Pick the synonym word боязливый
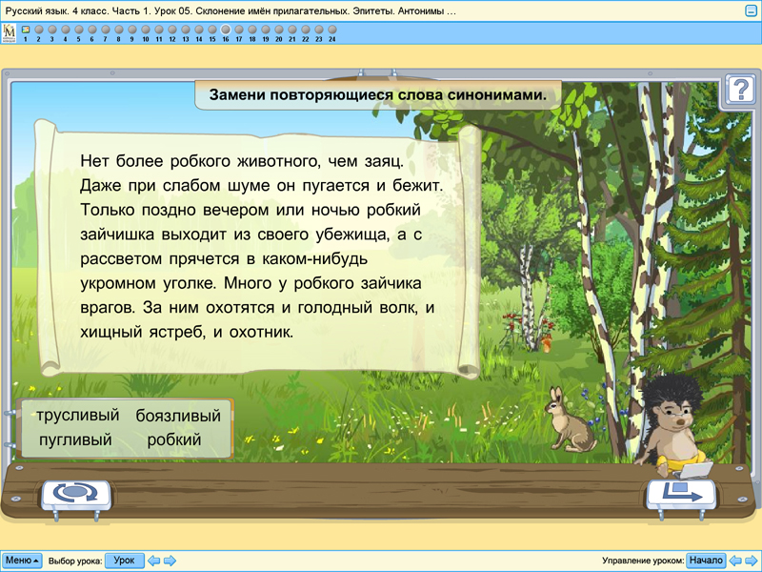This screenshot has width=762, height=572. tap(178, 416)
